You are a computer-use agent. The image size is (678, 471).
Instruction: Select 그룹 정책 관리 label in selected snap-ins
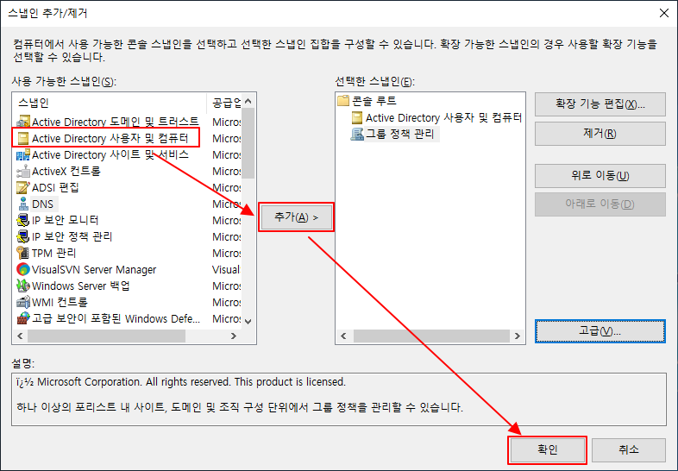pos(400,134)
